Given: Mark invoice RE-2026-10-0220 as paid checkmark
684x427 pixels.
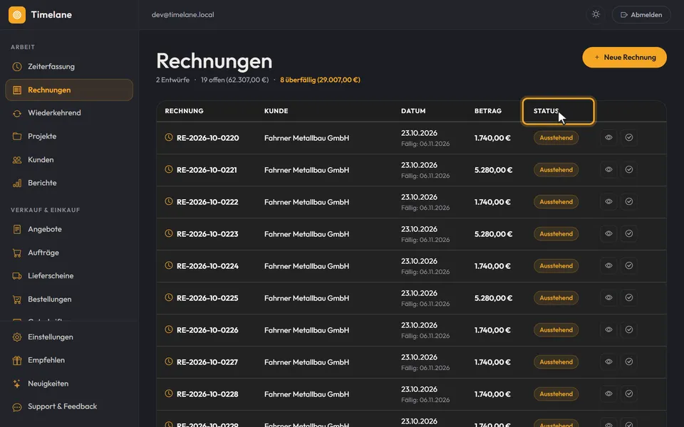Looking at the screenshot, I should 629,137.
